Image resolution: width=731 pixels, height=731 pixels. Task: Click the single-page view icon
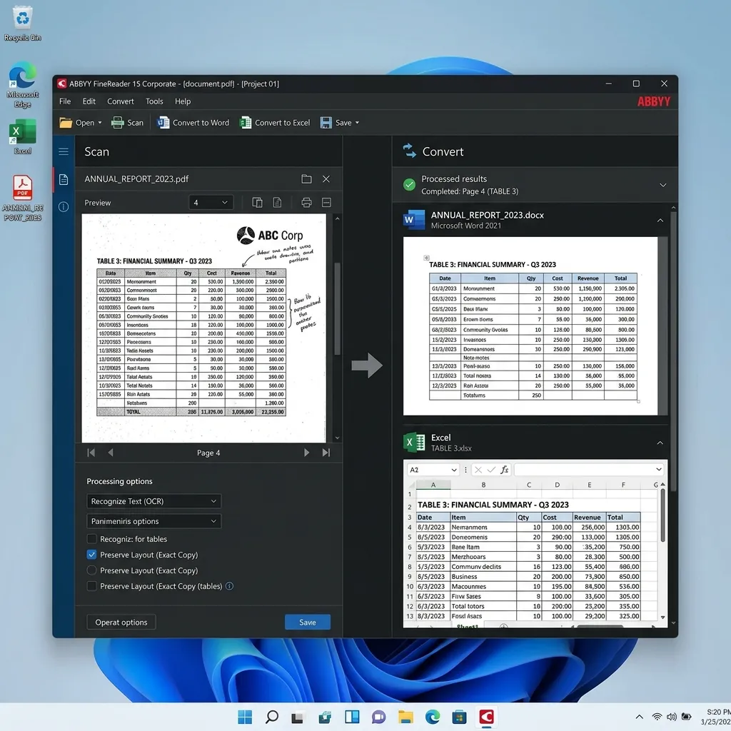coord(277,202)
